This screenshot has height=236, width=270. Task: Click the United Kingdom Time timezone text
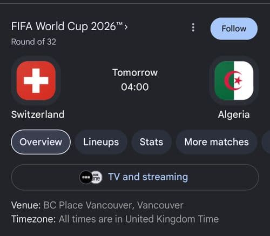point(172,219)
